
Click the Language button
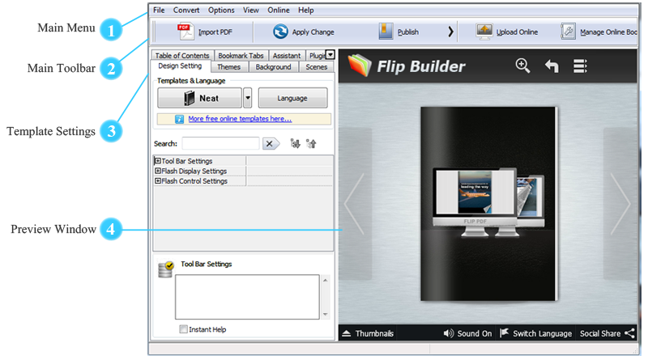[x=292, y=98]
